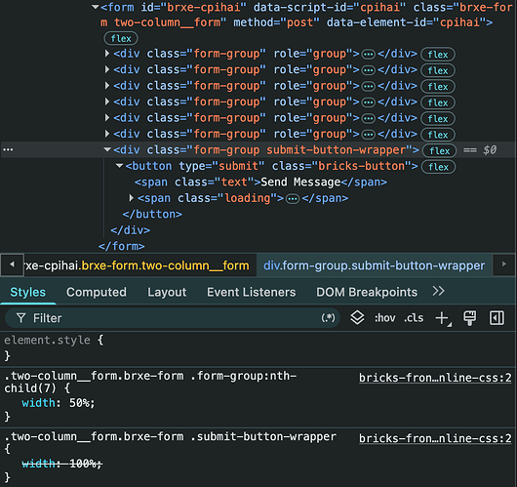Toggle :hov element state panel
The image size is (517, 487).
(384, 318)
